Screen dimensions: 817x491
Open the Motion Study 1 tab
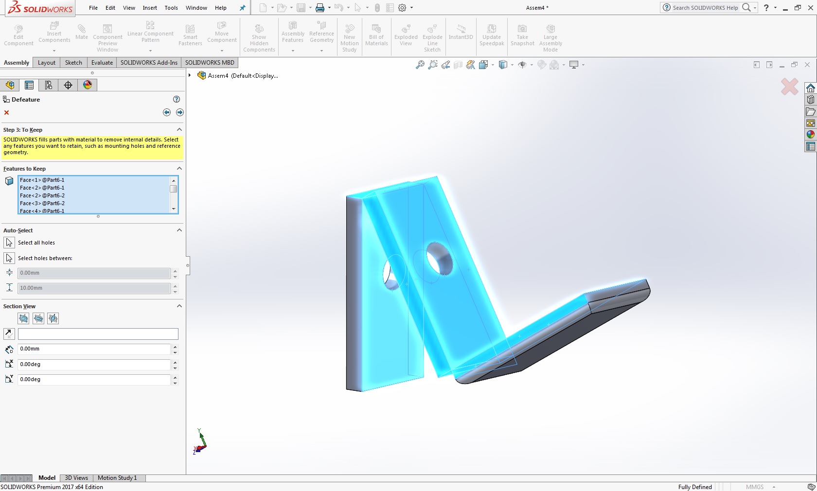(117, 478)
